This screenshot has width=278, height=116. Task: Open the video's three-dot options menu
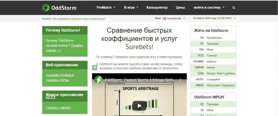tap(180, 80)
